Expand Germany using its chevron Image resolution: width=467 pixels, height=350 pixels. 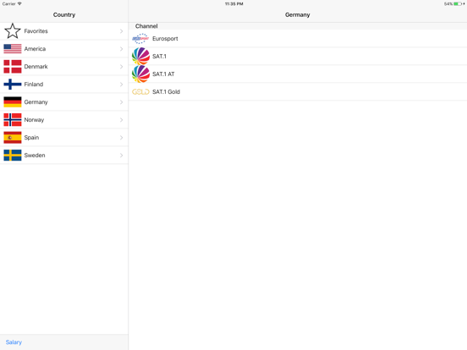pyautogui.click(x=122, y=102)
